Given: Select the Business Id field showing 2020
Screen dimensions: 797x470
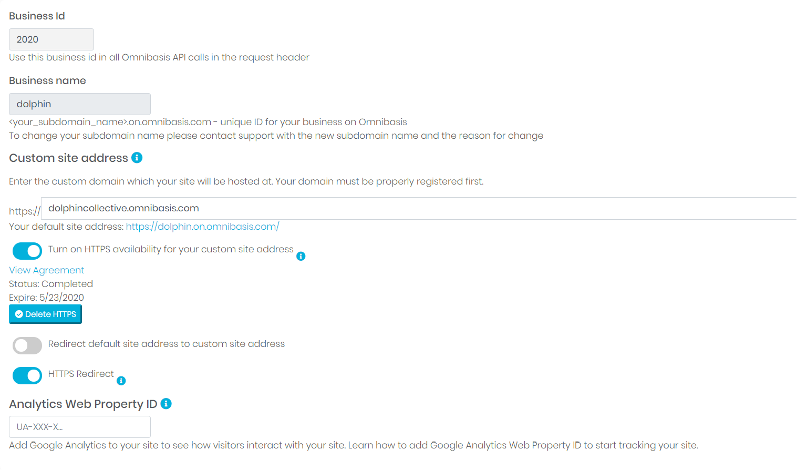Looking at the screenshot, I should coord(51,39).
